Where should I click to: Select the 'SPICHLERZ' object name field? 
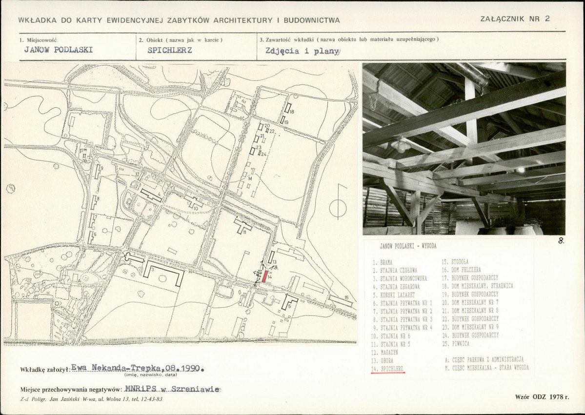(x=170, y=50)
